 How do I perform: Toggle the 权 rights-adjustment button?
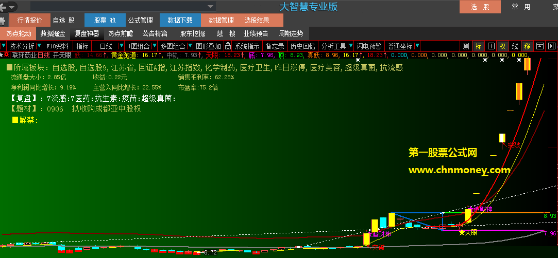coord(502,46)
